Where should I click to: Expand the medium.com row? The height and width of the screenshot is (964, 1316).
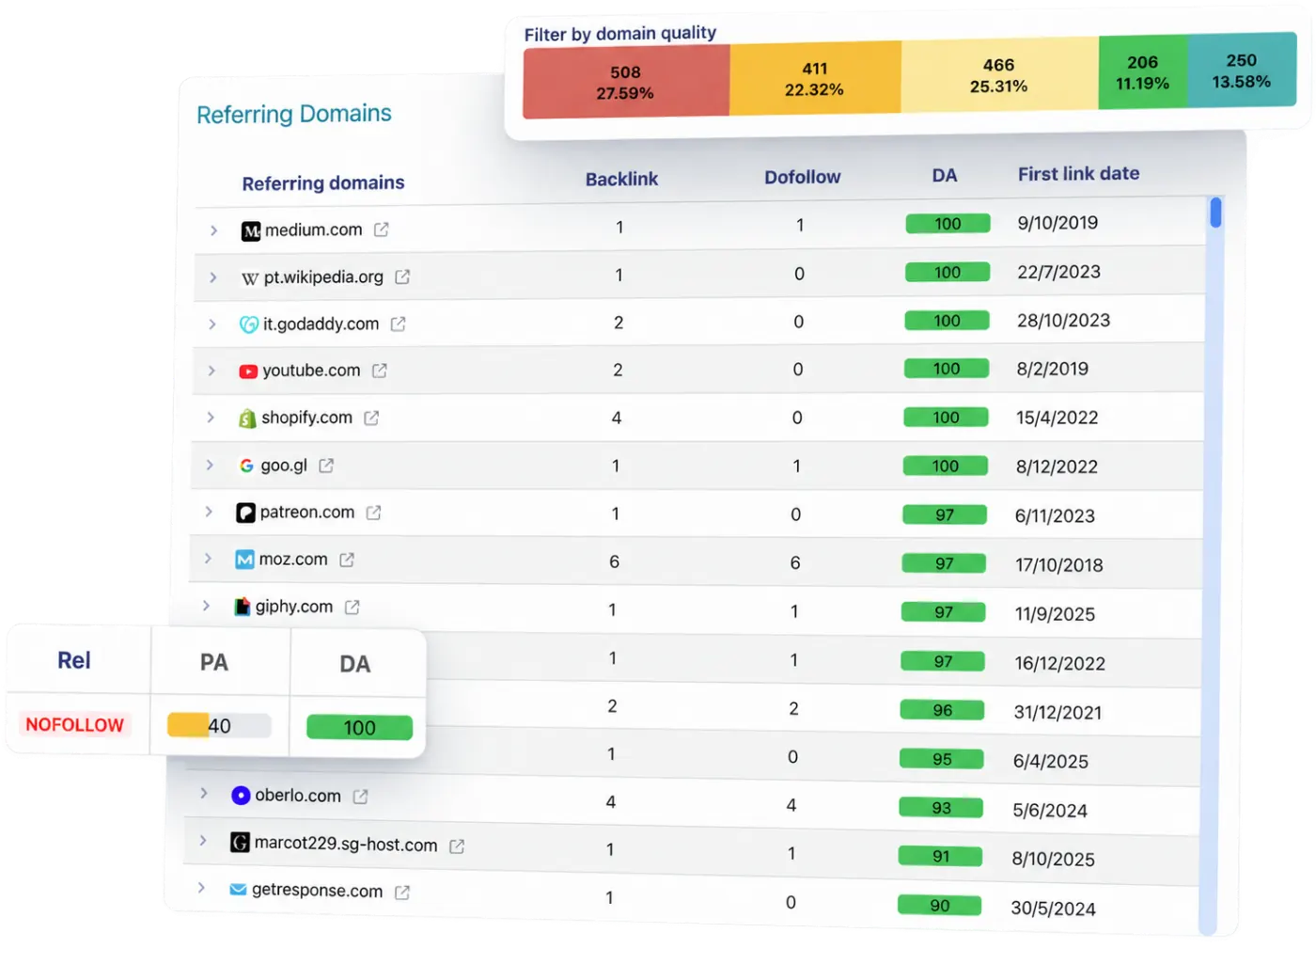coord(213,230)
